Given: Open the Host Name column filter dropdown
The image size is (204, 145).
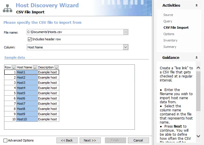Looking at the screenshot, I should [x=35, y=67].
